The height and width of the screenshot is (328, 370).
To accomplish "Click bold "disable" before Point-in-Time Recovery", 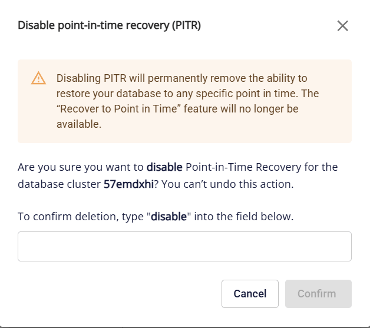I will [x=164, y=167].
